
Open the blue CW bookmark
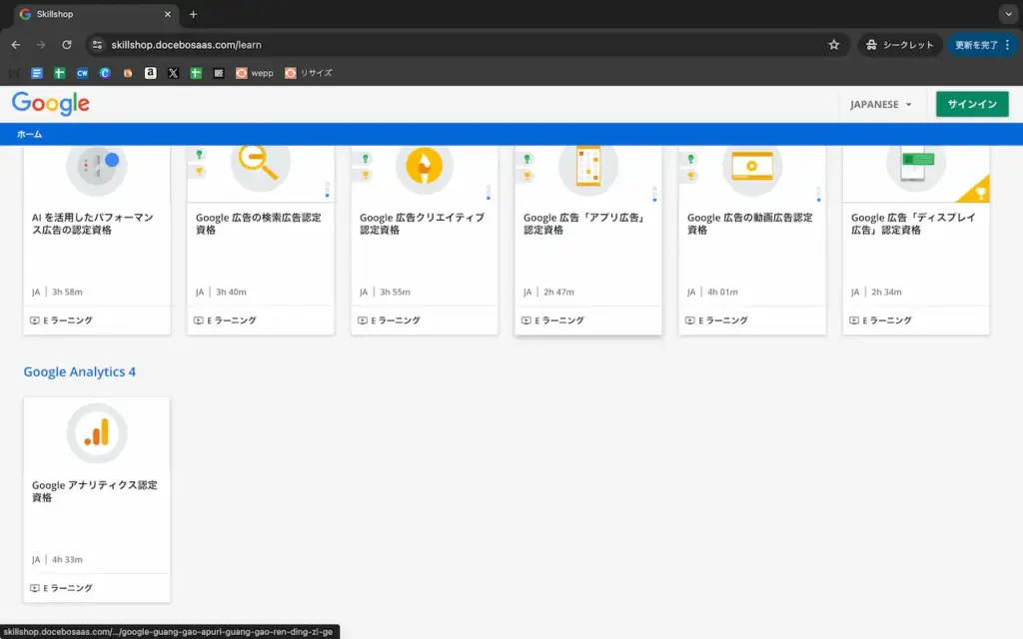(x=82, y=73)
